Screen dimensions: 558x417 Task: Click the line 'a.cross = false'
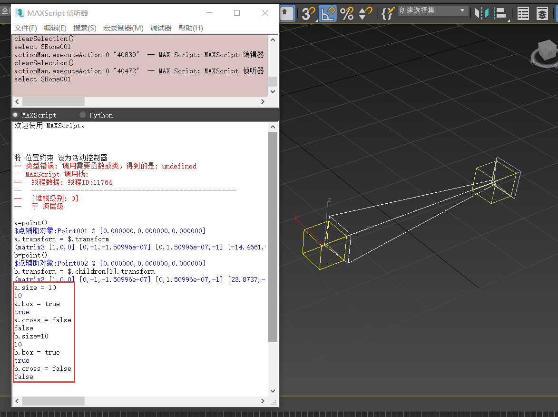click(43, 320)
